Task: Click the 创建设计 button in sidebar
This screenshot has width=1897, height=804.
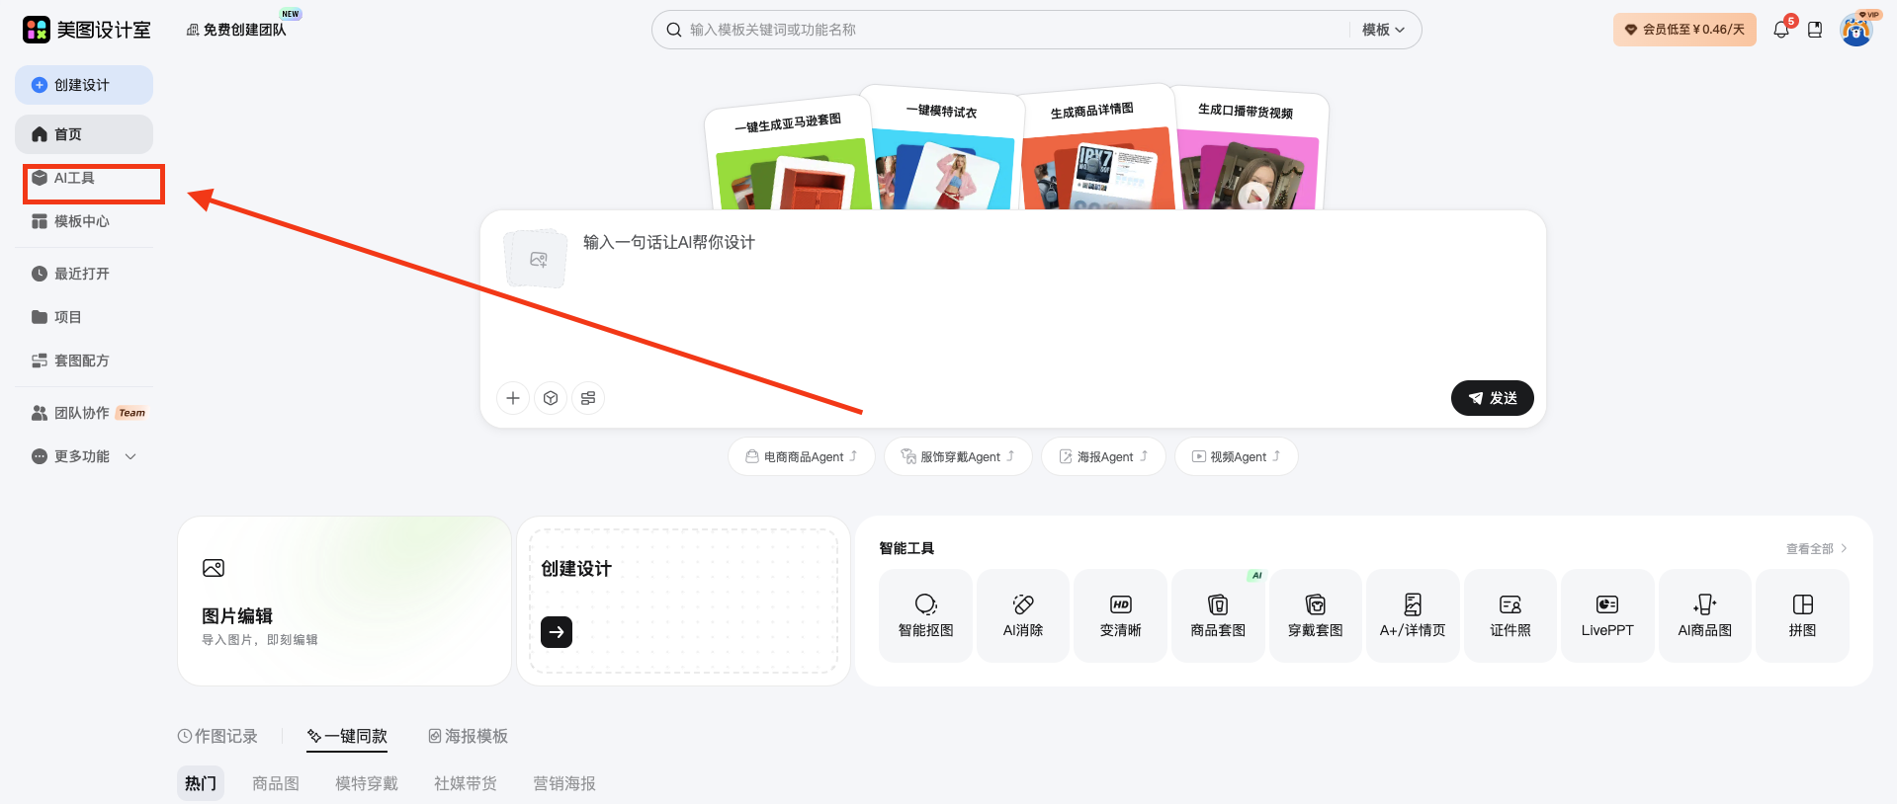Action: point(84,85)
